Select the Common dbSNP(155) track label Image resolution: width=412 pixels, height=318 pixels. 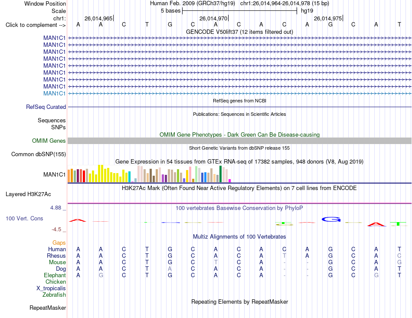tap(38, 154)
